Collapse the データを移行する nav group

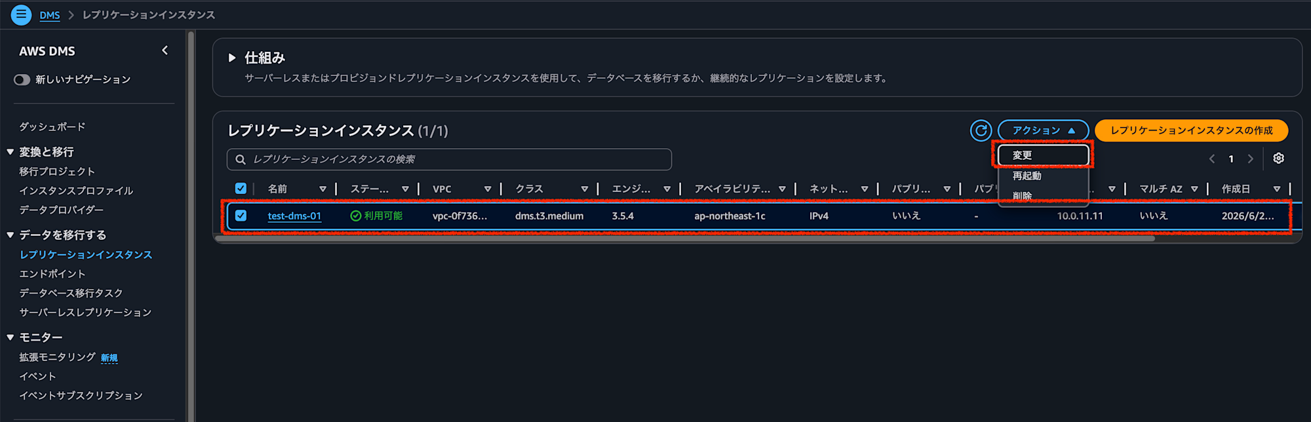[x=10, y=235]
